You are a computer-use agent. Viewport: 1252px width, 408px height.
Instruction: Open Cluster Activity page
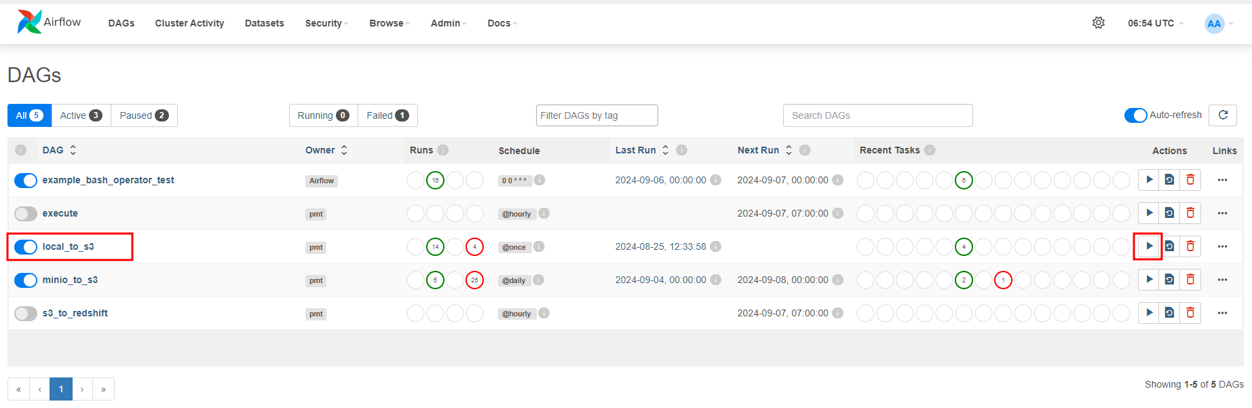click(x=189, y=23)
